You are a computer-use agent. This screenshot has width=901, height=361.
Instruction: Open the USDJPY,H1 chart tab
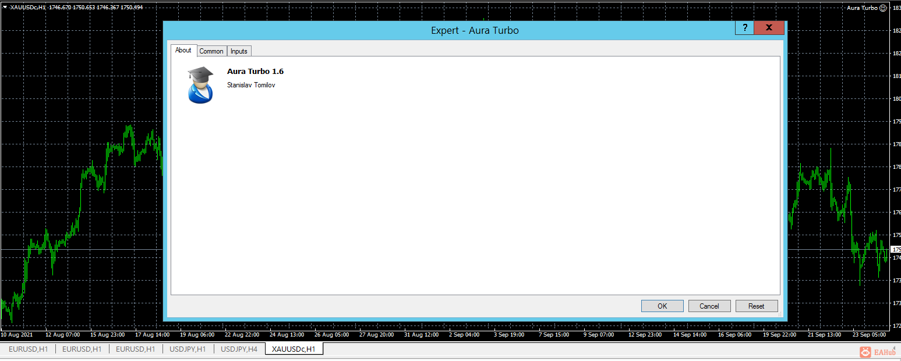click(188, 349)
